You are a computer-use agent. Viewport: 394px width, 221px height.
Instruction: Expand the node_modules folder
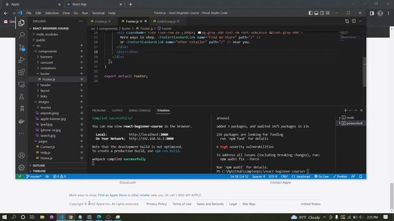47,34
